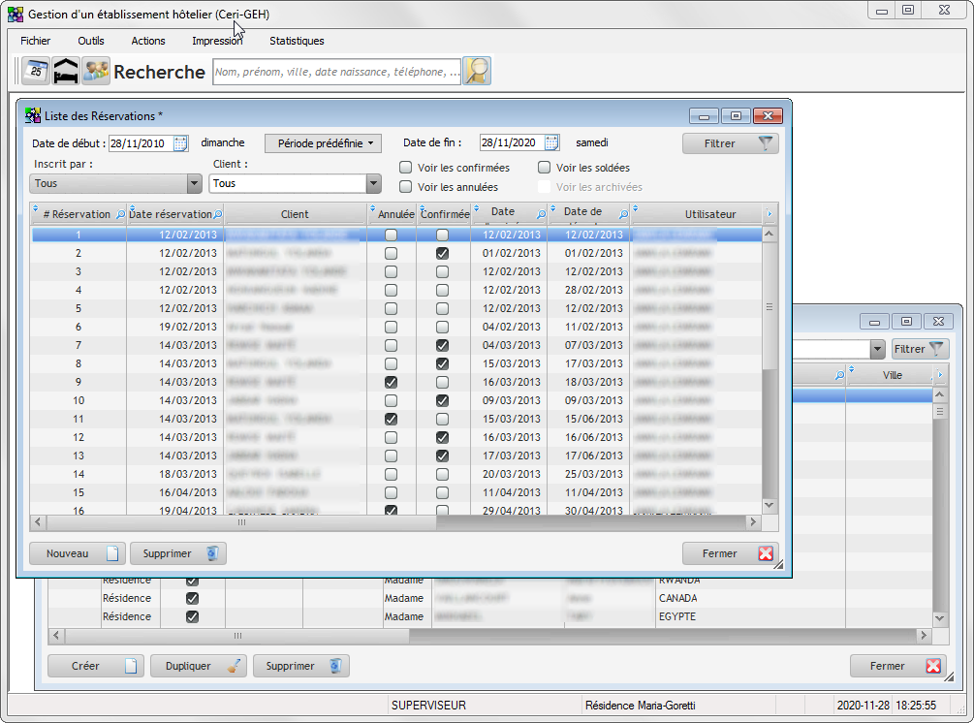Screen dimensions: 974x723
Task: Click the Nouveau button
Action: click(76, 553)
